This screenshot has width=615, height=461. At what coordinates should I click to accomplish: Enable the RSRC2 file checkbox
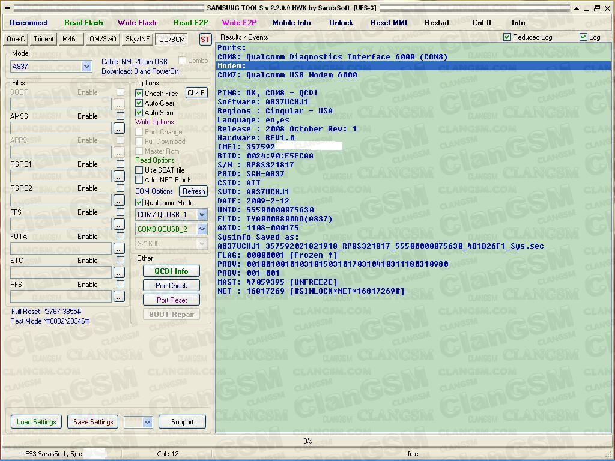click(120, 188)
